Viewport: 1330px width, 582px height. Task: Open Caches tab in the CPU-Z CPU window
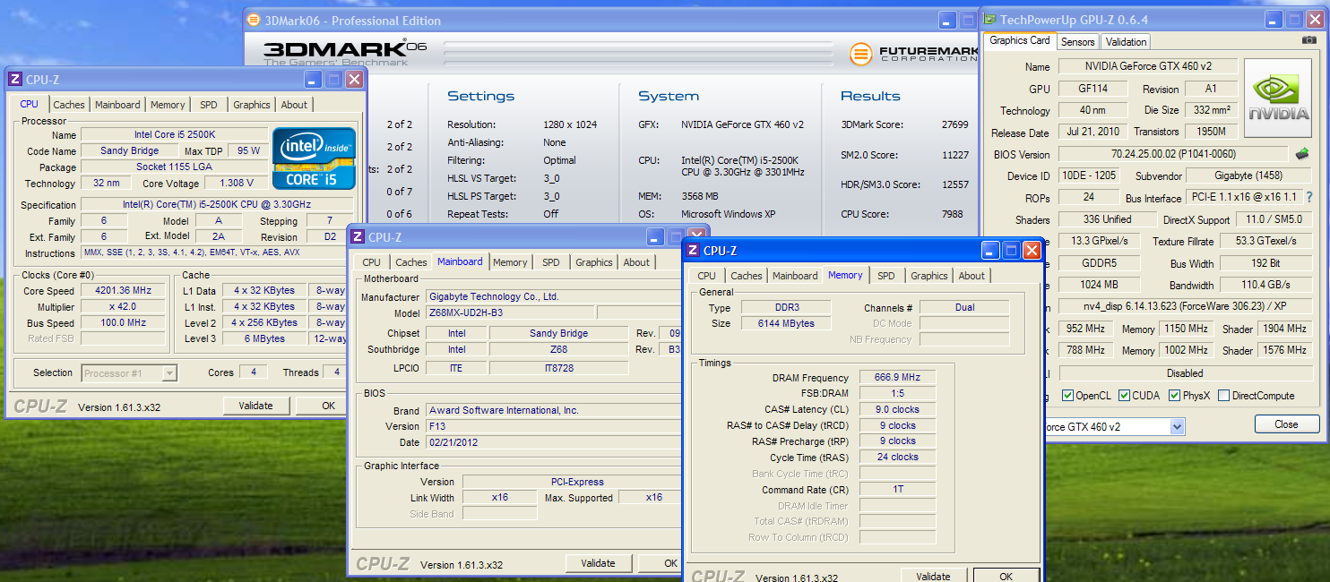(x=68, y=105)
